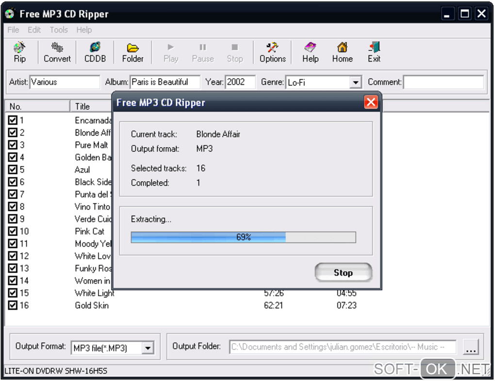The width and height of the screenshot is (495, 381).
Task: Select the Pink Cat track title
Action: pyautogui.click(x=89, y=231)
